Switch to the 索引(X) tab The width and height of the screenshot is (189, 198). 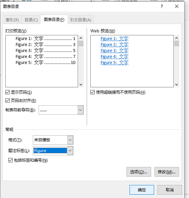coord(12,20)
